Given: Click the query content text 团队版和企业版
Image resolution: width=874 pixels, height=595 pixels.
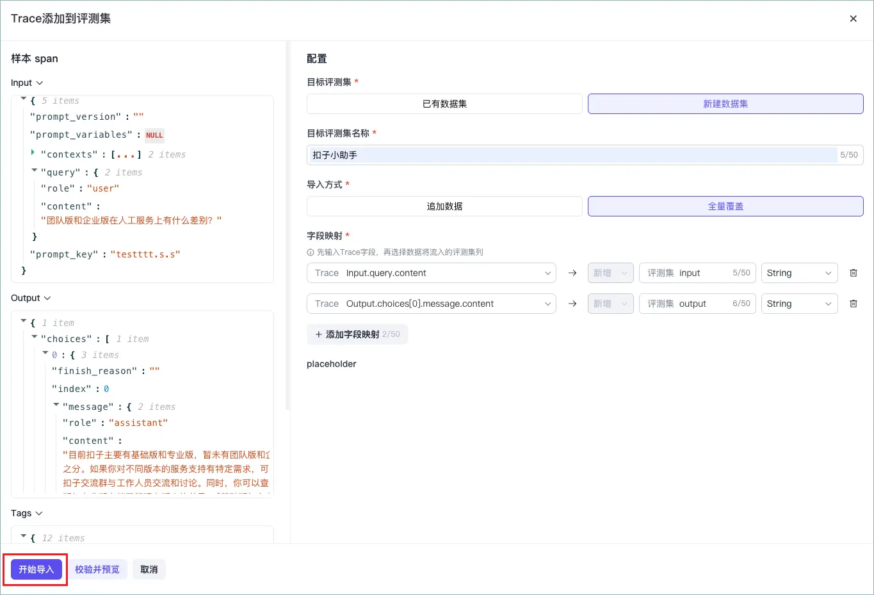Looking at the screenshot, I should (131, 220).
